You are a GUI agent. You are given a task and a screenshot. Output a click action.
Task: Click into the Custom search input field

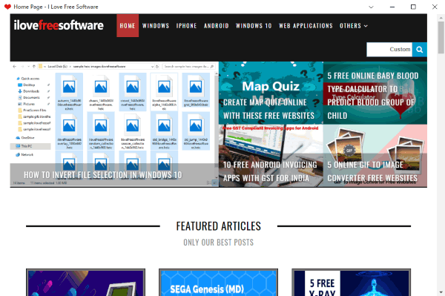[x=389, y=50]
